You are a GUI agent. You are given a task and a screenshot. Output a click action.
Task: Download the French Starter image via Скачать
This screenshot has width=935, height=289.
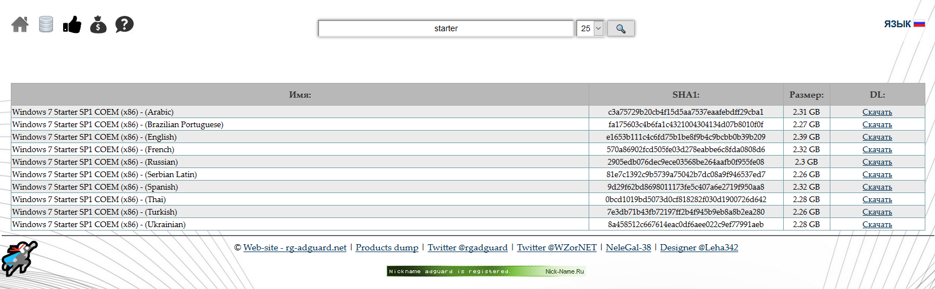[877, 149]
